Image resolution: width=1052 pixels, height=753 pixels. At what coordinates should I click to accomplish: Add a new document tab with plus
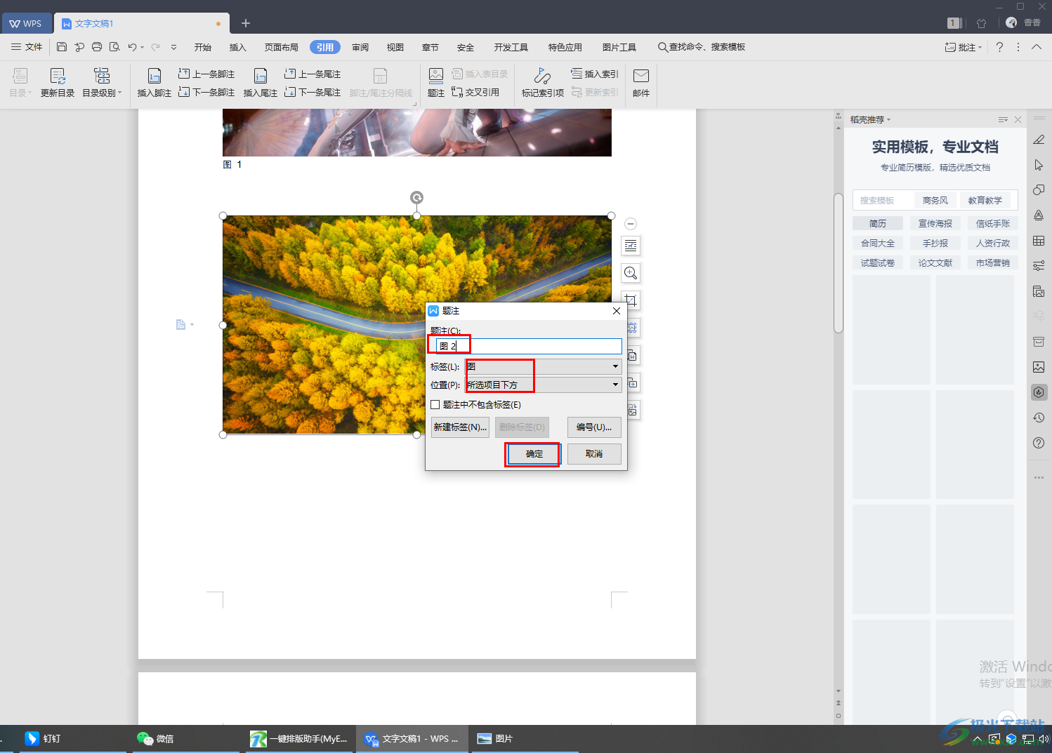click(x=246, y=23)
